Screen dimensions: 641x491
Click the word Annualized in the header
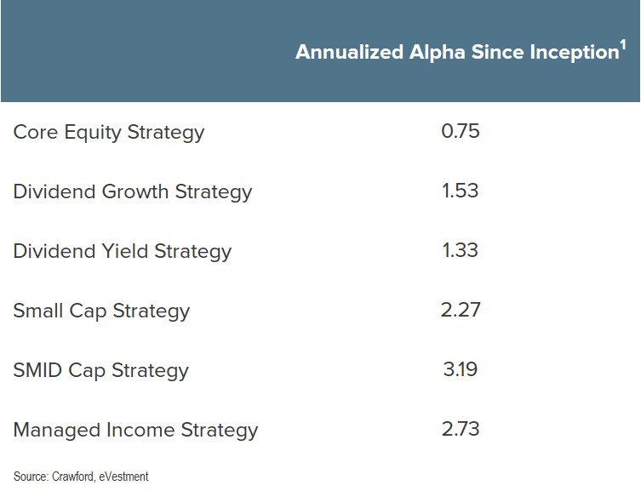coord(347,53)
